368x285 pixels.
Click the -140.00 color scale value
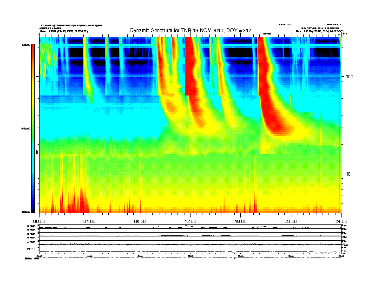pyautogui.click(x=26, y=129)
